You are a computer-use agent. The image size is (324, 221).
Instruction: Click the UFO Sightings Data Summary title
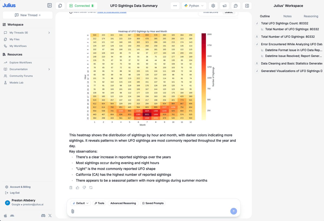134,6
